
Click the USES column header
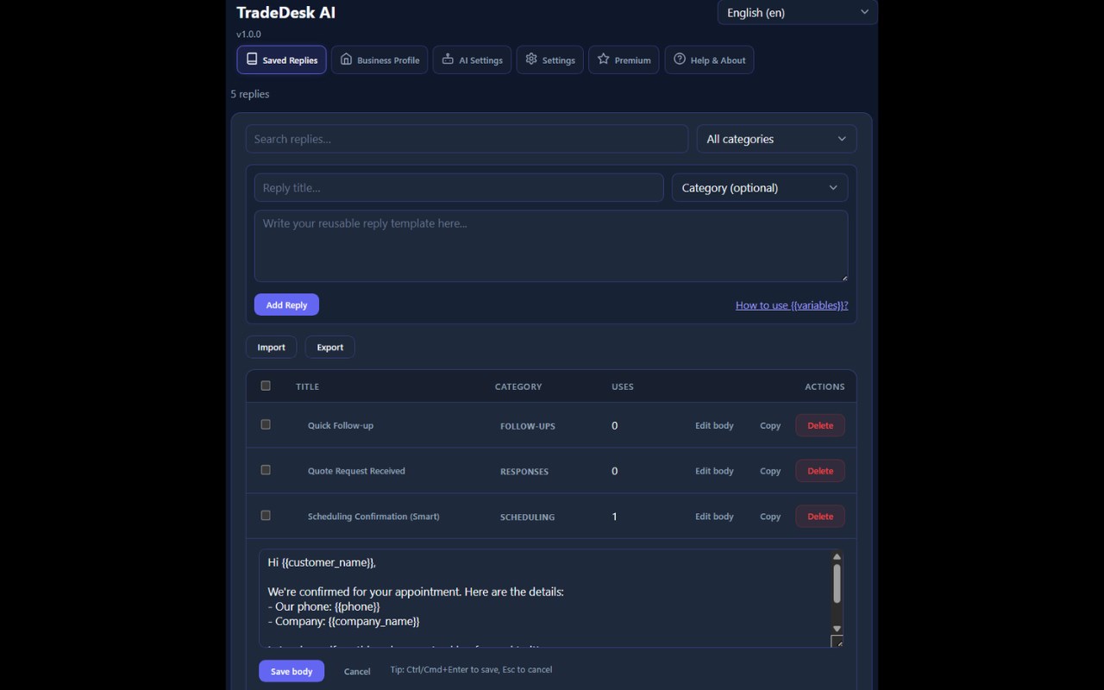[623, 386]
